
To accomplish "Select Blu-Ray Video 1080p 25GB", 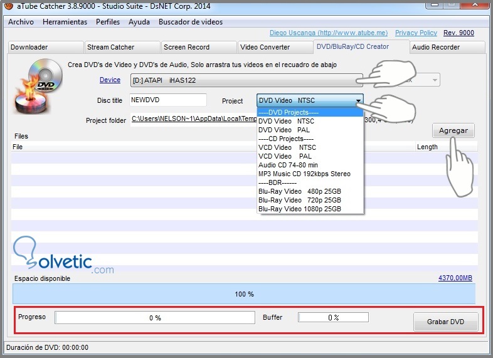I will tap(310, 209).
